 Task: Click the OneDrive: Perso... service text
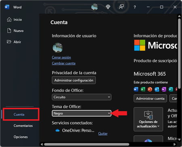tap(78, 130)
